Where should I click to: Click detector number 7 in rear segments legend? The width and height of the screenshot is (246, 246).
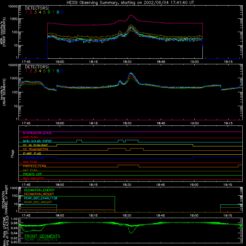click(x=53, y=71)
